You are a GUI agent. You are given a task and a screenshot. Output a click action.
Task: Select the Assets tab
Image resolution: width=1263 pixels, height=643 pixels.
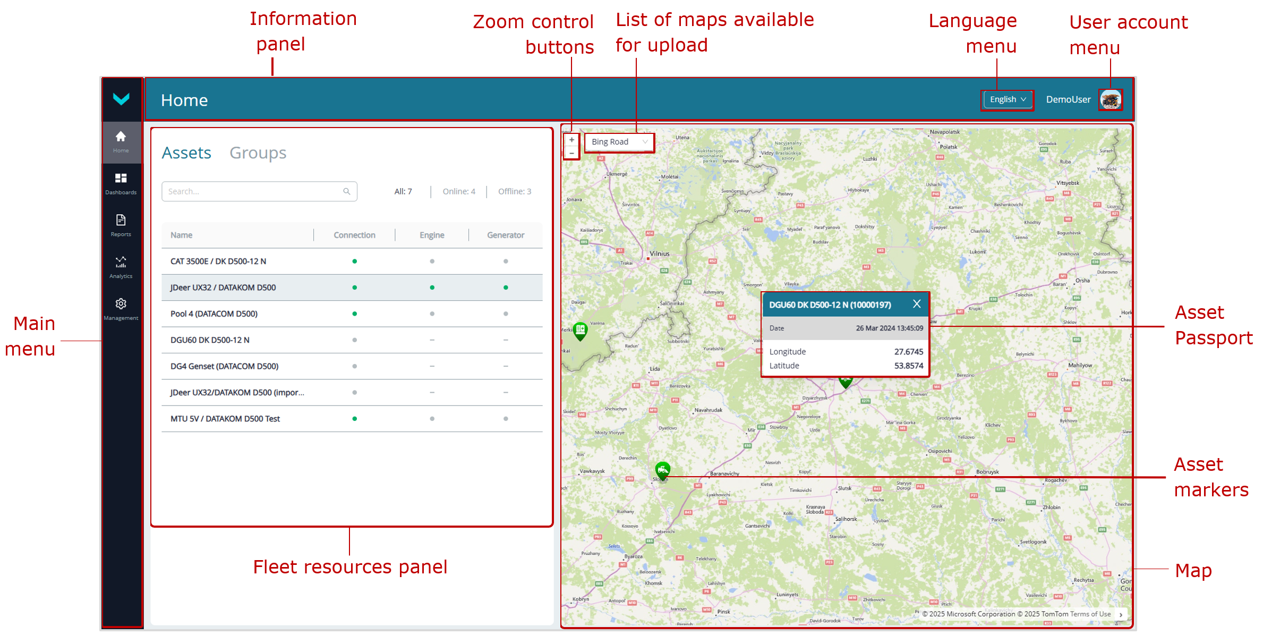pos(186,153)
